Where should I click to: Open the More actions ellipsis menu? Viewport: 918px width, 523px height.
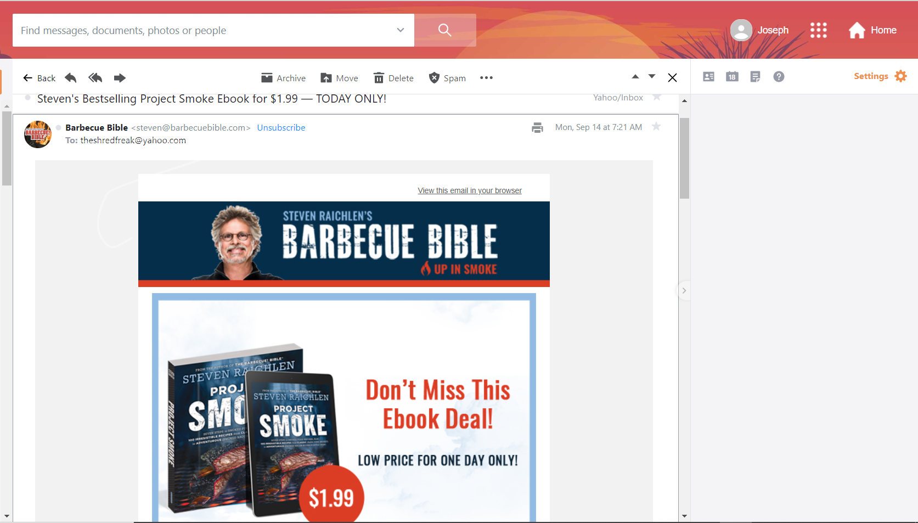click(x=486, y=78)
